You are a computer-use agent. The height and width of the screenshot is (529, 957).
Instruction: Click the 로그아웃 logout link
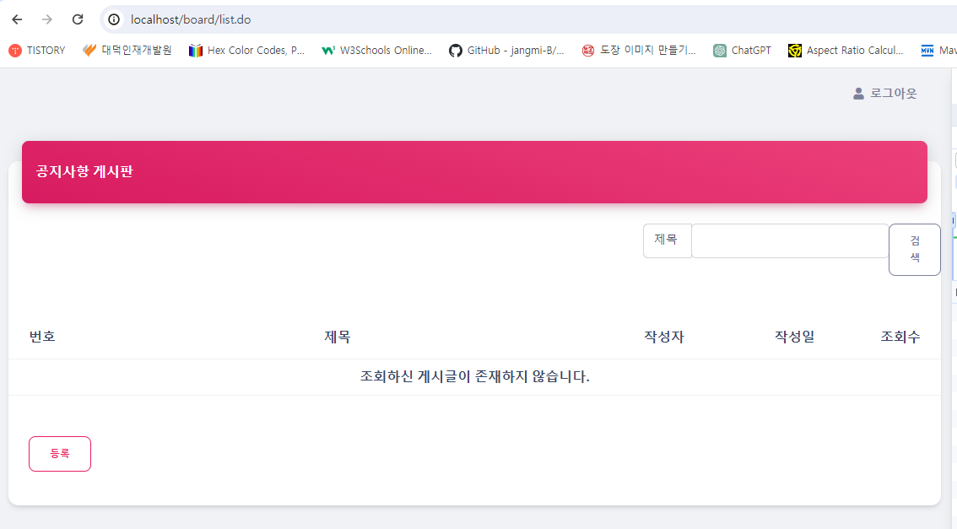pos(893,94)
